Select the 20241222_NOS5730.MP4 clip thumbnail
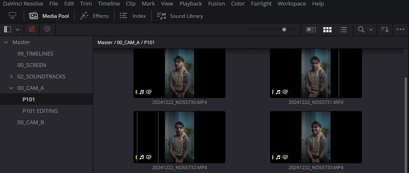 point(179,73)
